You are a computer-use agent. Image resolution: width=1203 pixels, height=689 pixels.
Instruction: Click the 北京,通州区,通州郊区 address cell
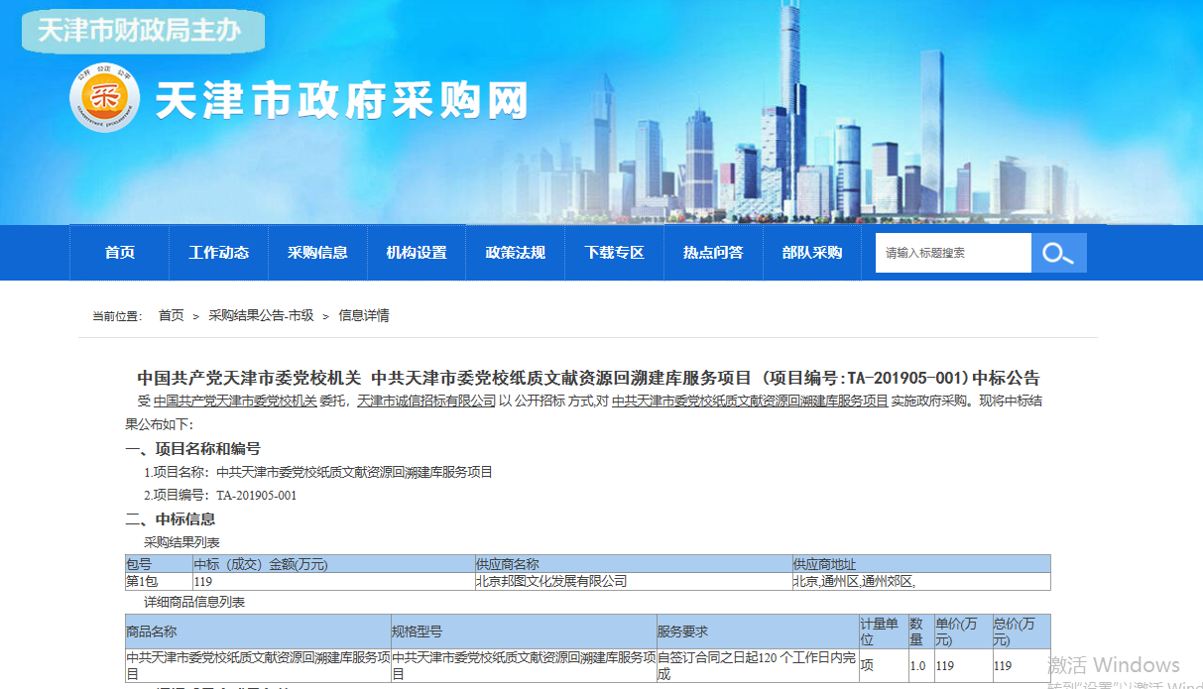tap(921, 582)
